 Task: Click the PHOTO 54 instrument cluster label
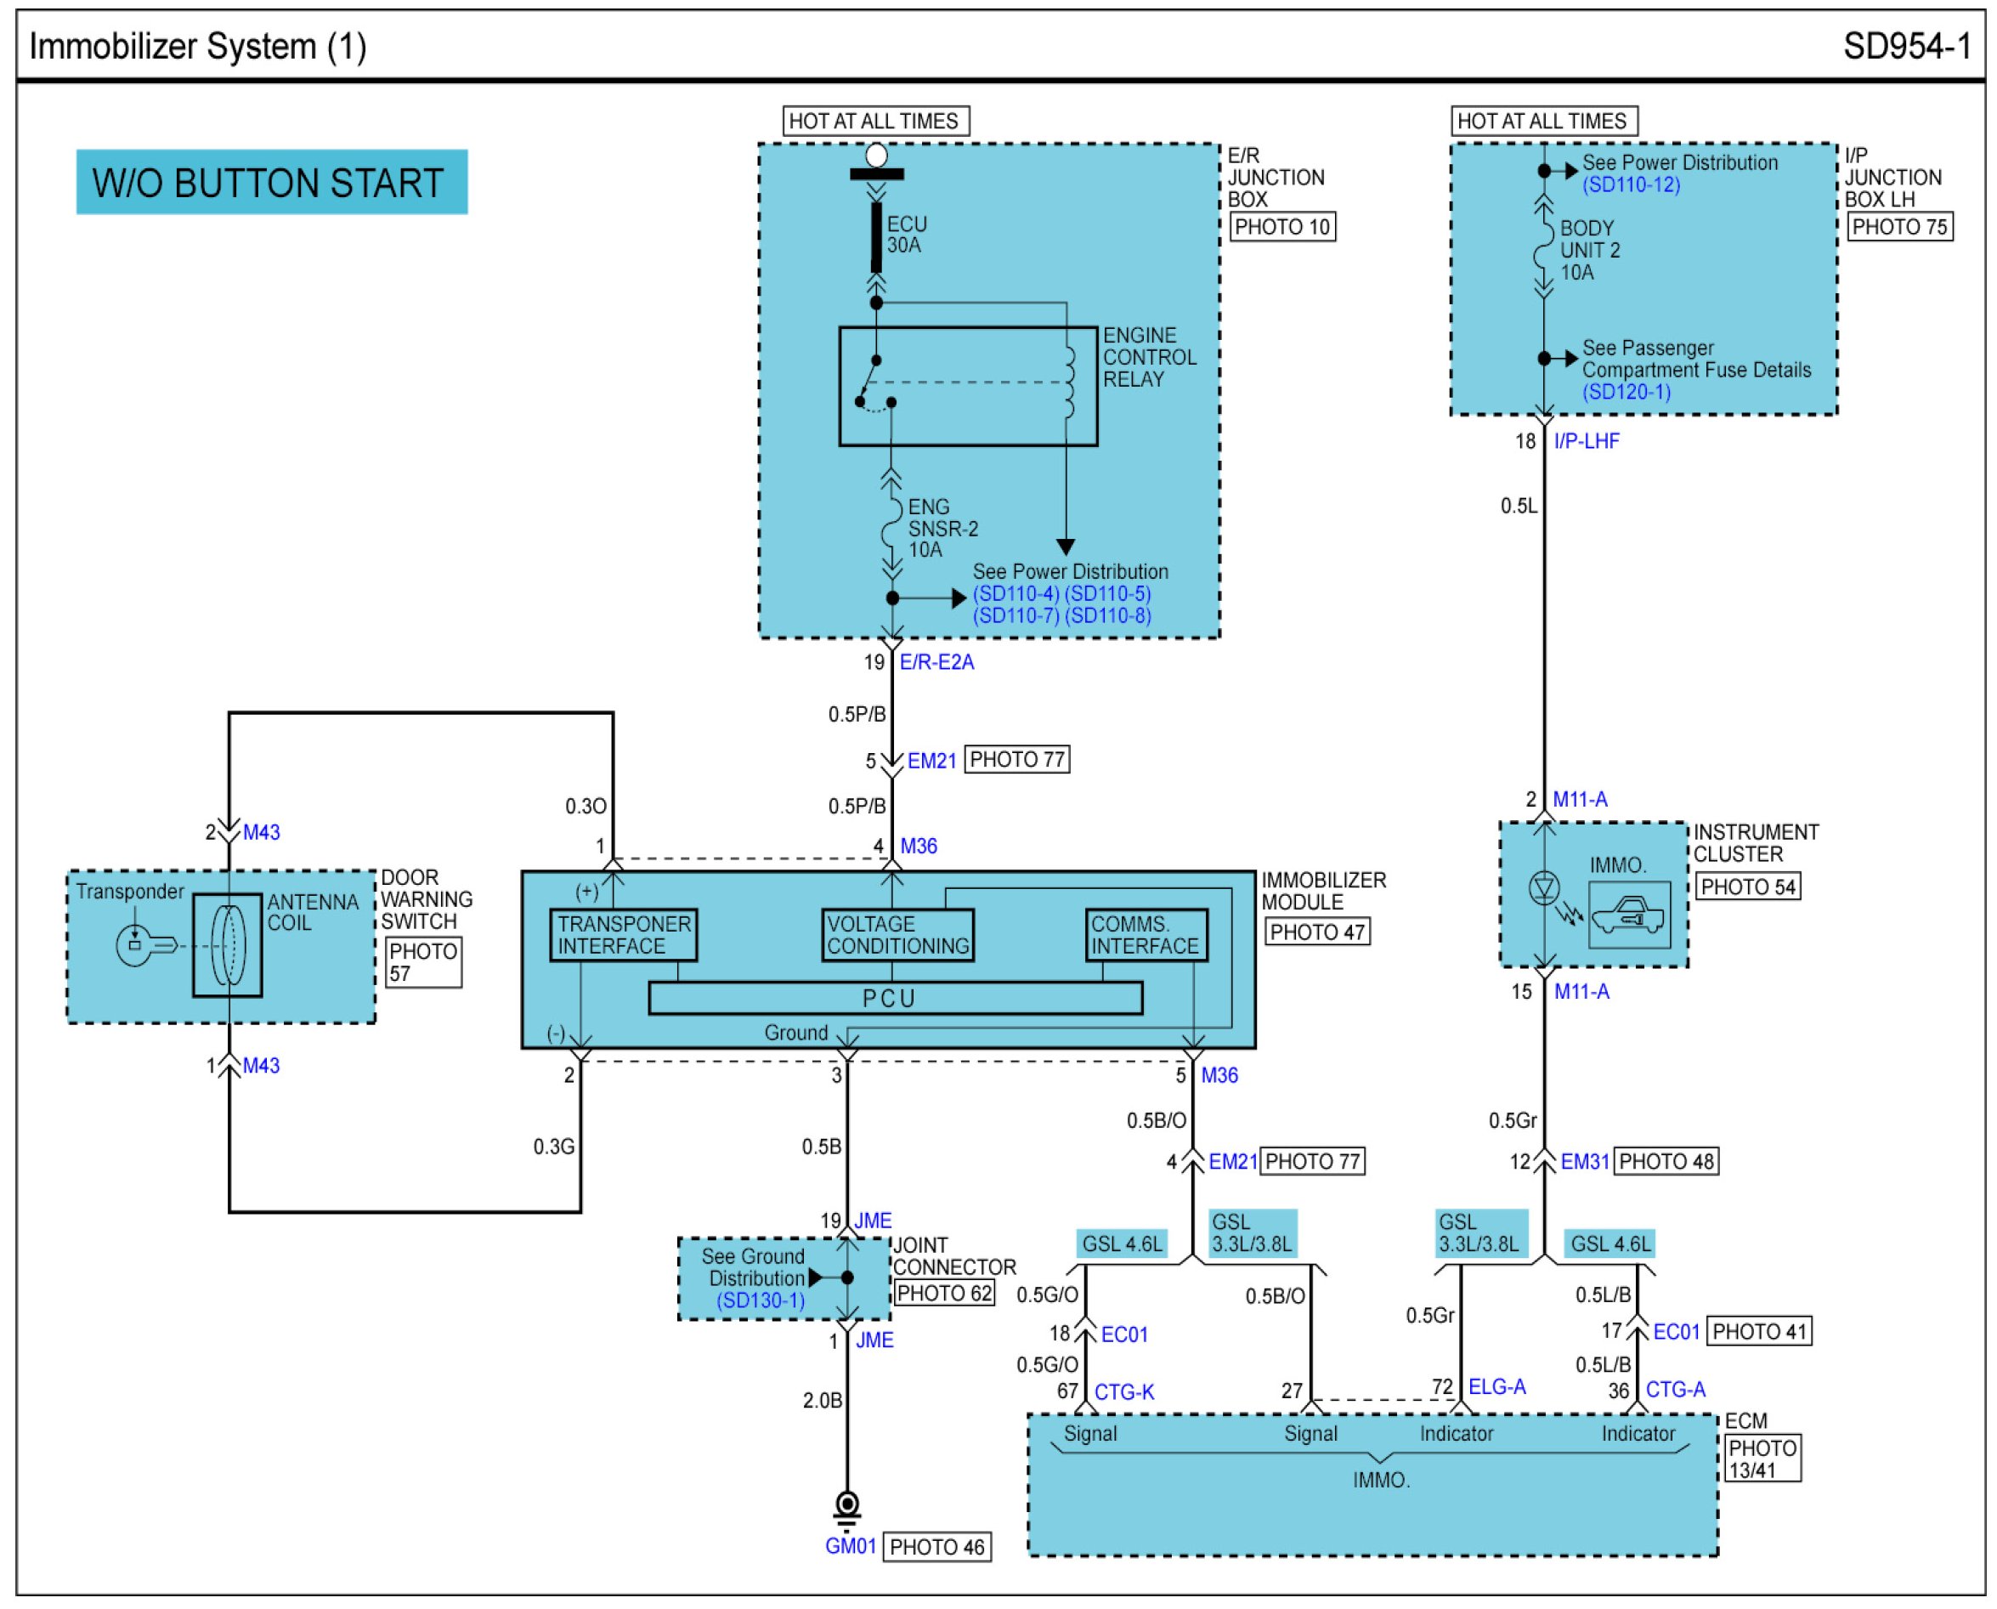(1748, 887)
